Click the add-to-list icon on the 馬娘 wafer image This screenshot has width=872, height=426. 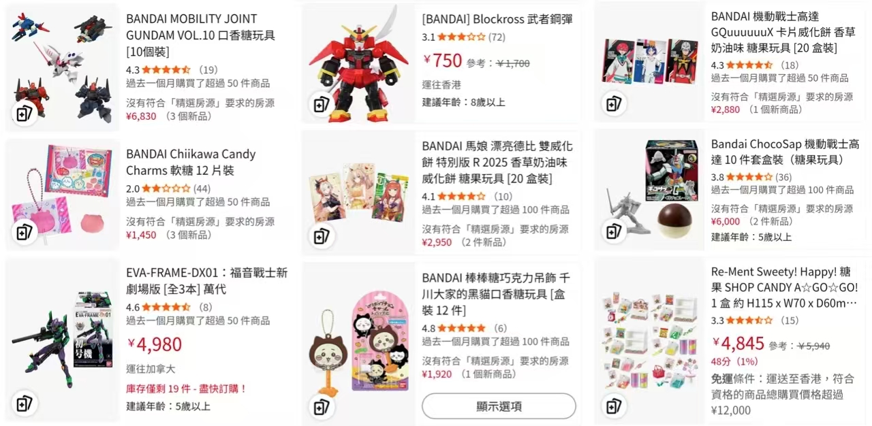click(321, 236)
